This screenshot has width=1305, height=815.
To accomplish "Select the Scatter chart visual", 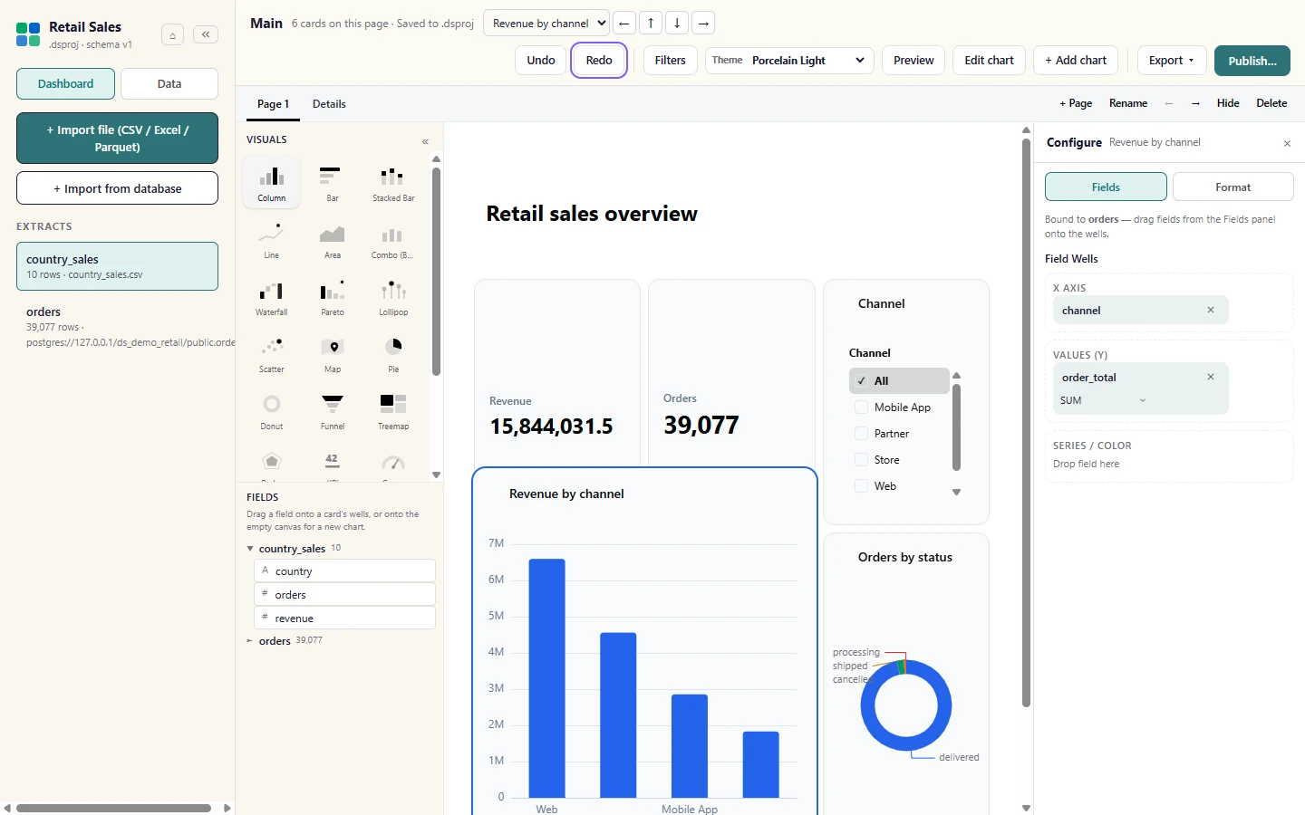I will click(x=271, y=353).
